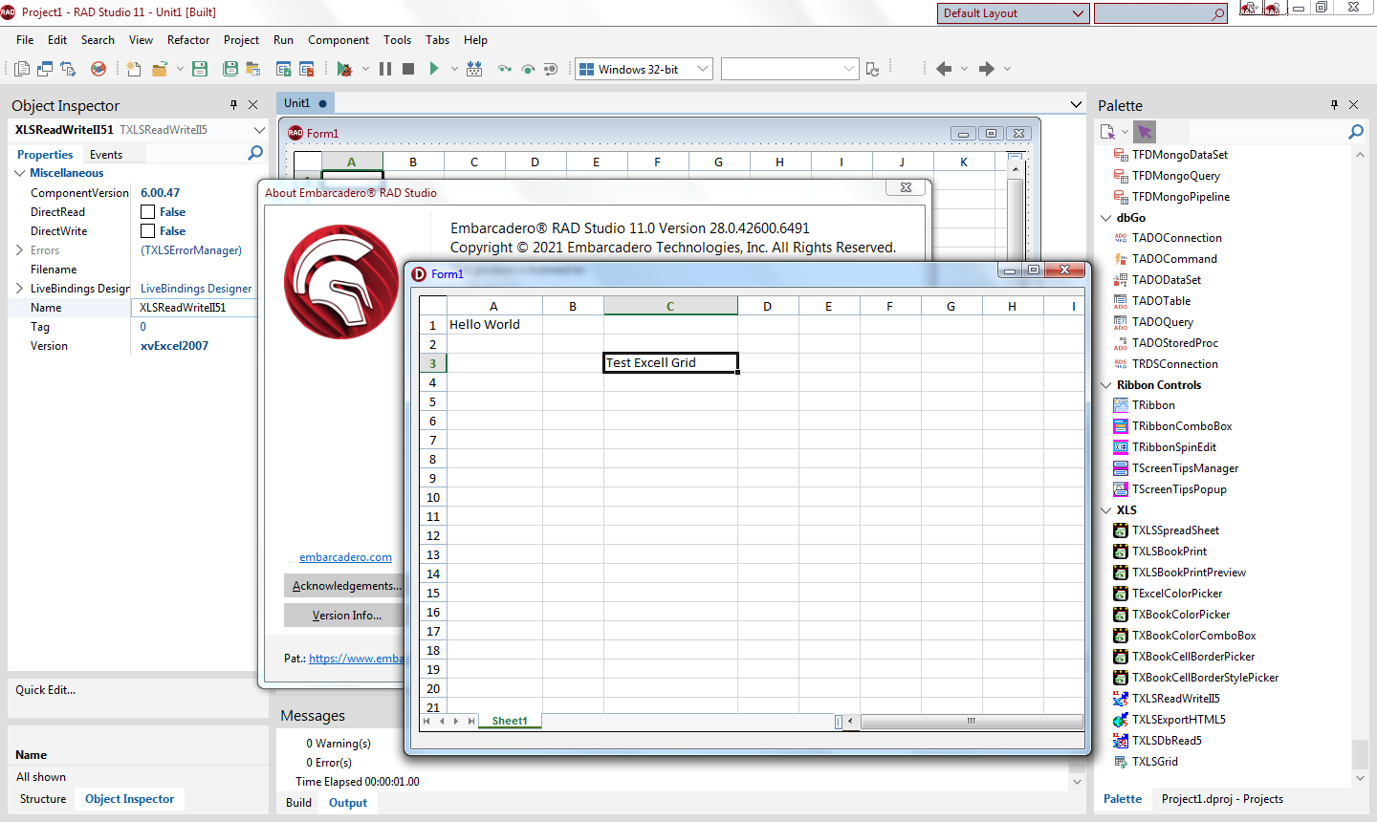Screen dimensions: 1377x822
Task: Click the Quick Edit link
Action: (45, 690)
